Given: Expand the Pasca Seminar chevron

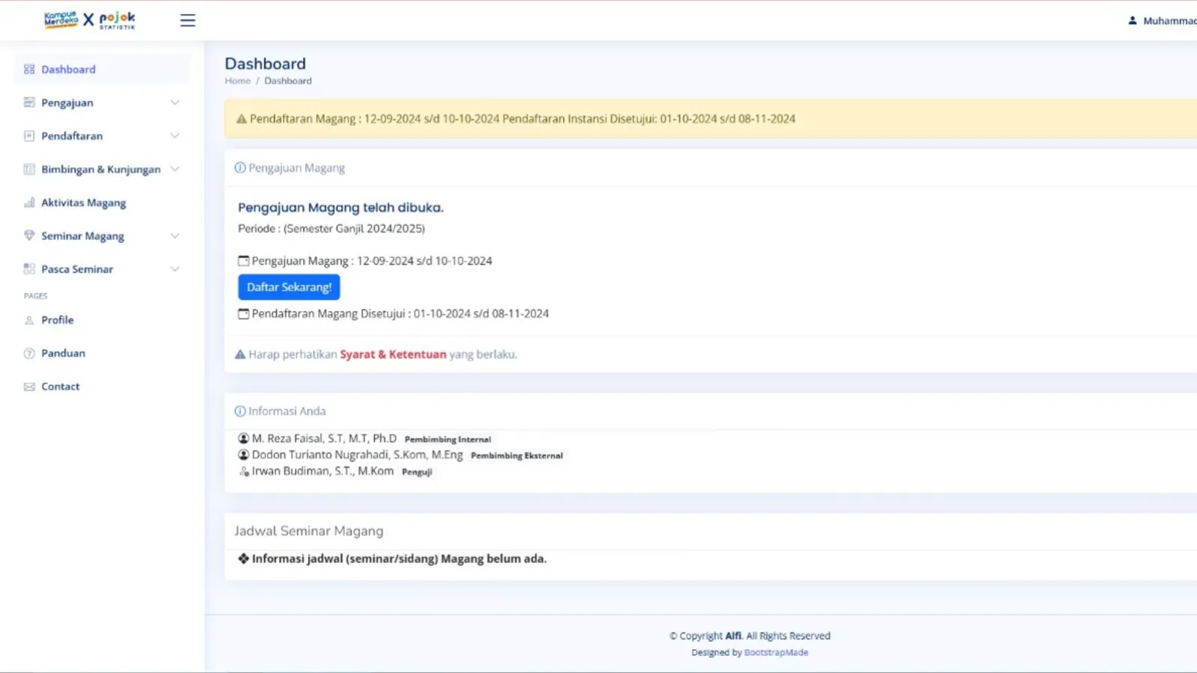Looking at the screenshot, I should 175,269.
